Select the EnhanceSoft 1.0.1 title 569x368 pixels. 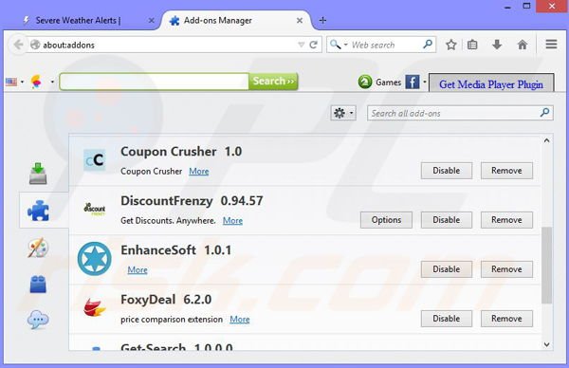pyautogui.click(x=176, y=250)
